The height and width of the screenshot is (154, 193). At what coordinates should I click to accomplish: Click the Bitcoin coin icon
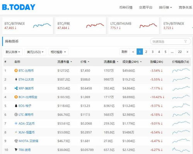tap(16, 71)
